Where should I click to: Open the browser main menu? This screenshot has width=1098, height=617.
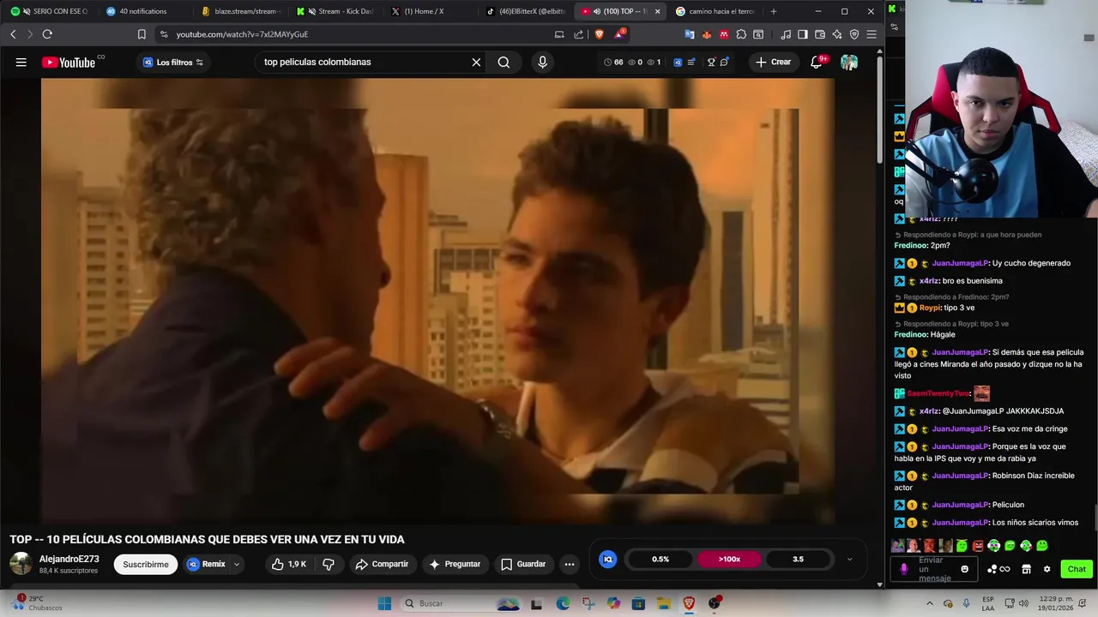click(872, 34)
